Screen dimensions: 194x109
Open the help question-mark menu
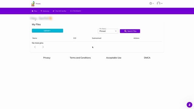[152, 3]
